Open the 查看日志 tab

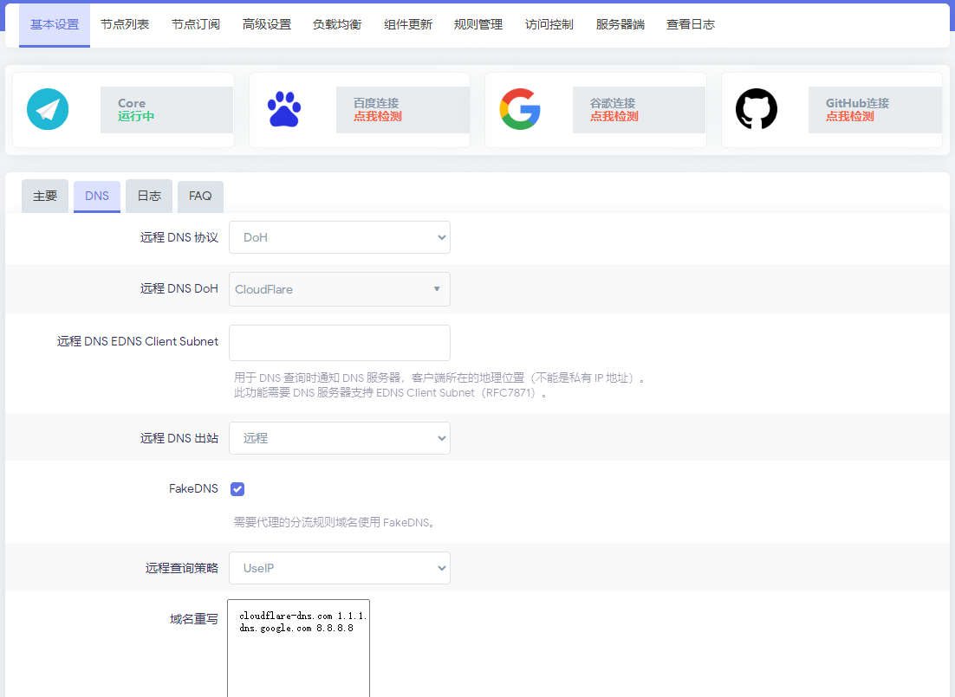[x=691, y=25]
